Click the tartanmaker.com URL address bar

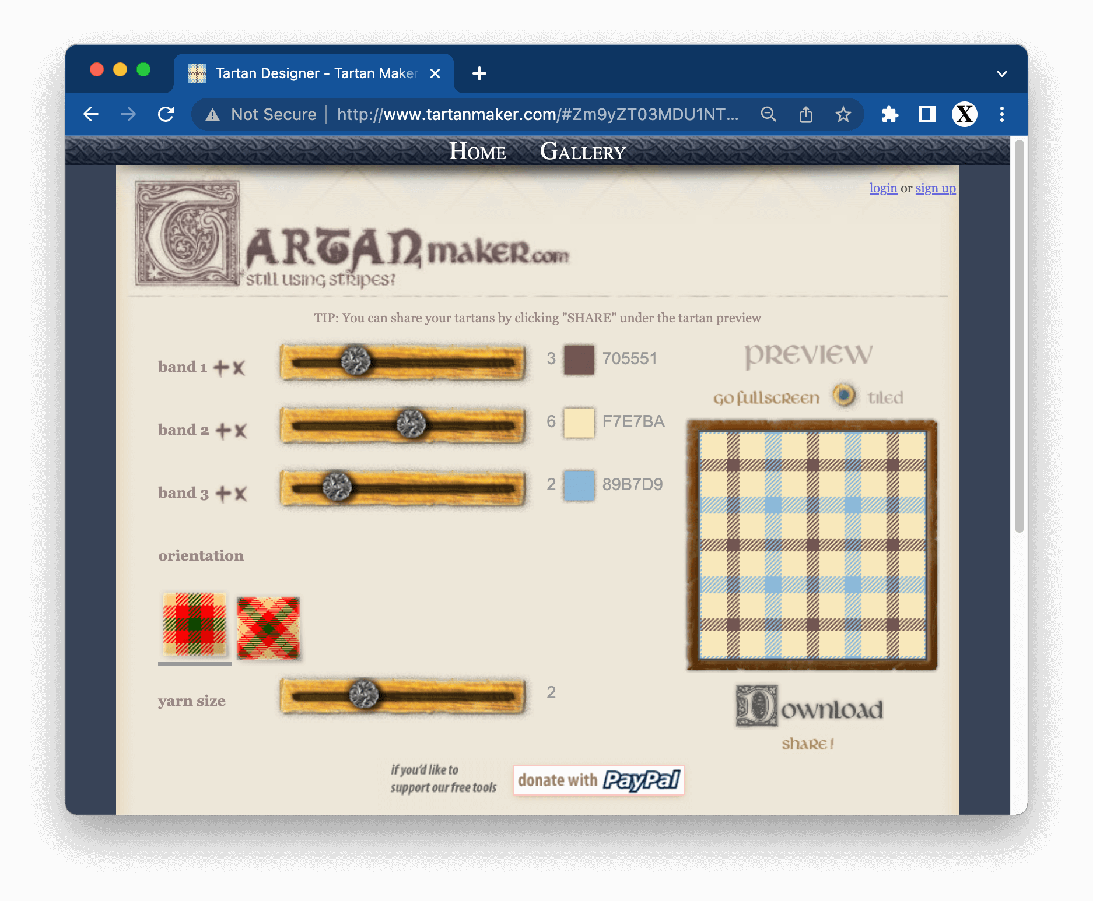(x=537, y=114)
